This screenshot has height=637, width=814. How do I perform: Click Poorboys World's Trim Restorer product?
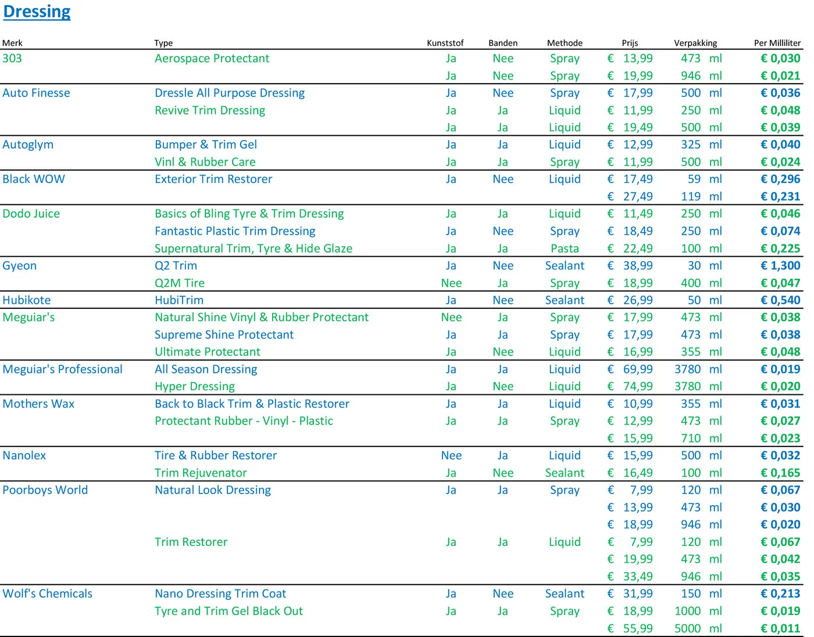click(x=191, y=542)
